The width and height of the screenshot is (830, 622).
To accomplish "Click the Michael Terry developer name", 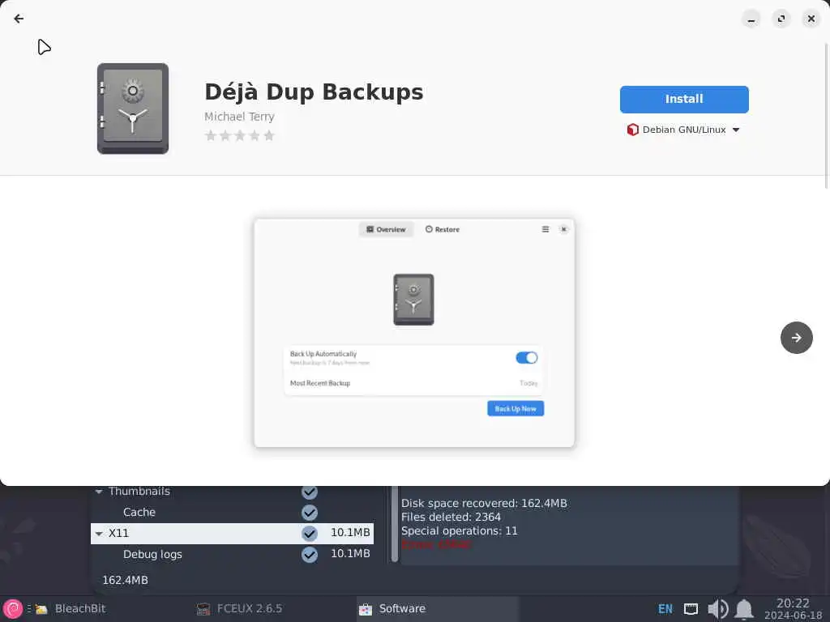I will (239, 117).
